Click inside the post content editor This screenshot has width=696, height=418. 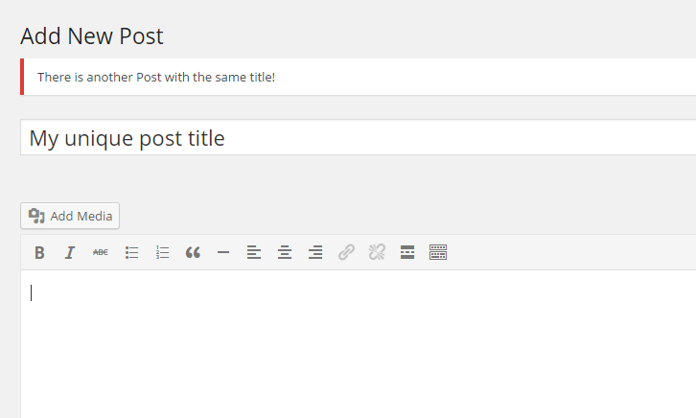[358, 344]
